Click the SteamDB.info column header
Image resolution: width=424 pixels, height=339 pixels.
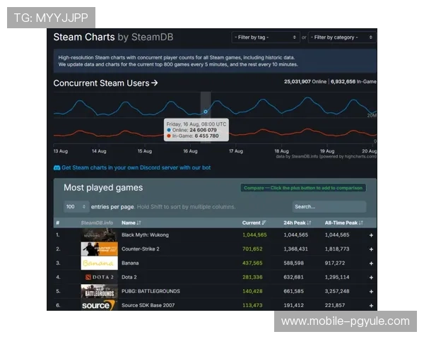[x=97, y=222]
